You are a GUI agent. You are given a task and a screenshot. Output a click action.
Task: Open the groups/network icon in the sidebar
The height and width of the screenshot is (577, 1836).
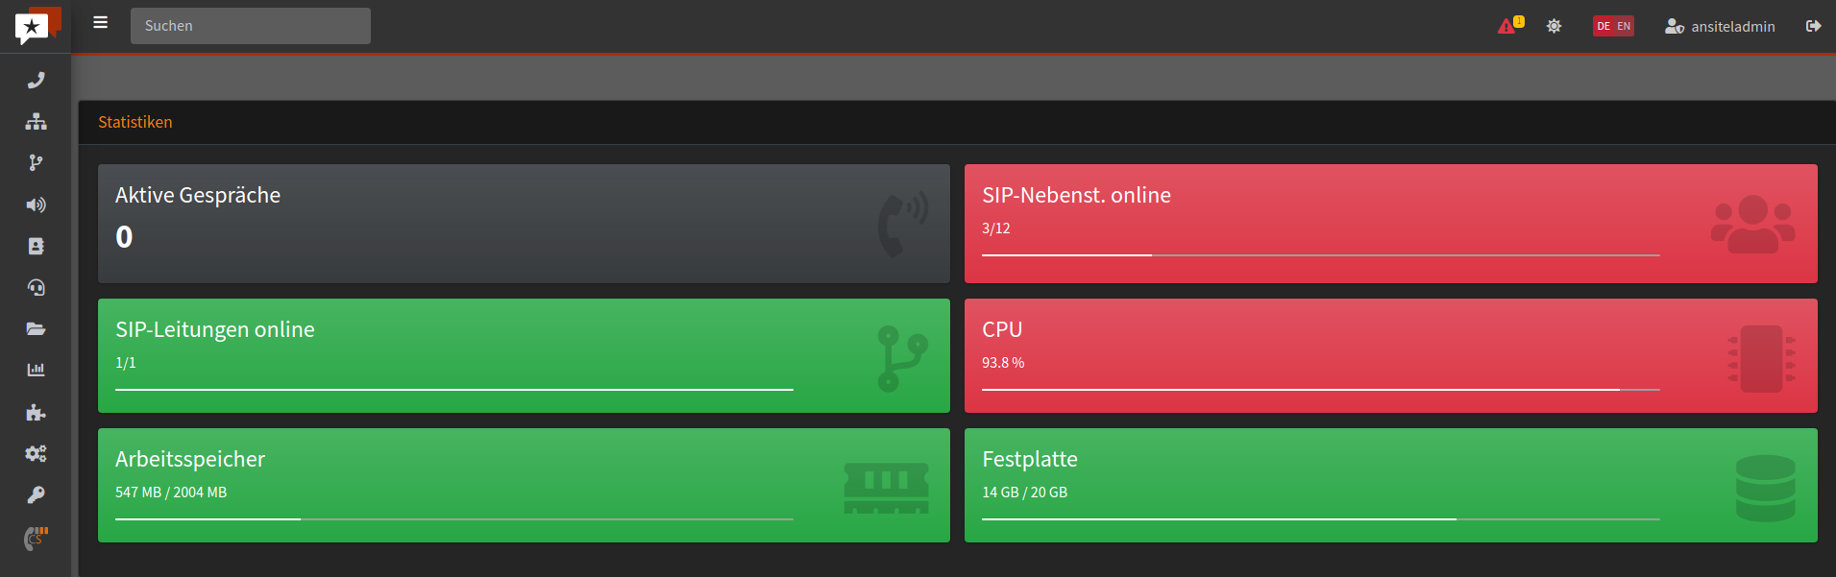point(36,121)
